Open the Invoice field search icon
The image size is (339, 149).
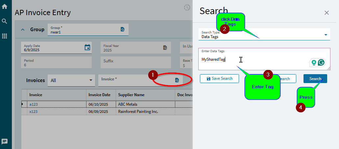(x=177, y=80)
